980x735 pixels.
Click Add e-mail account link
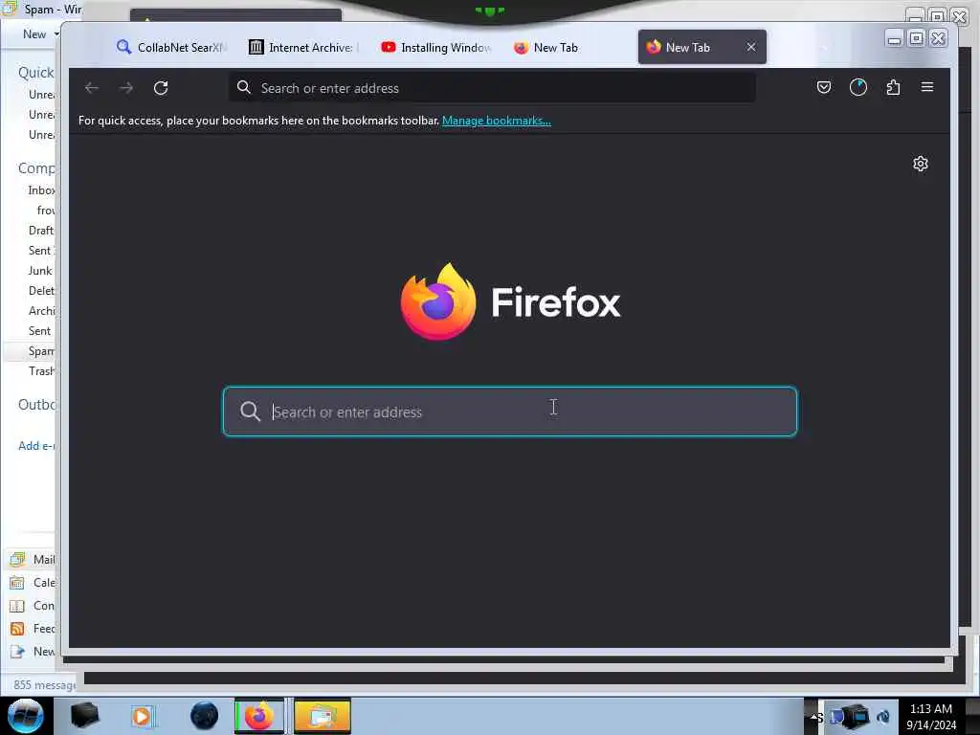click(36, 446)
